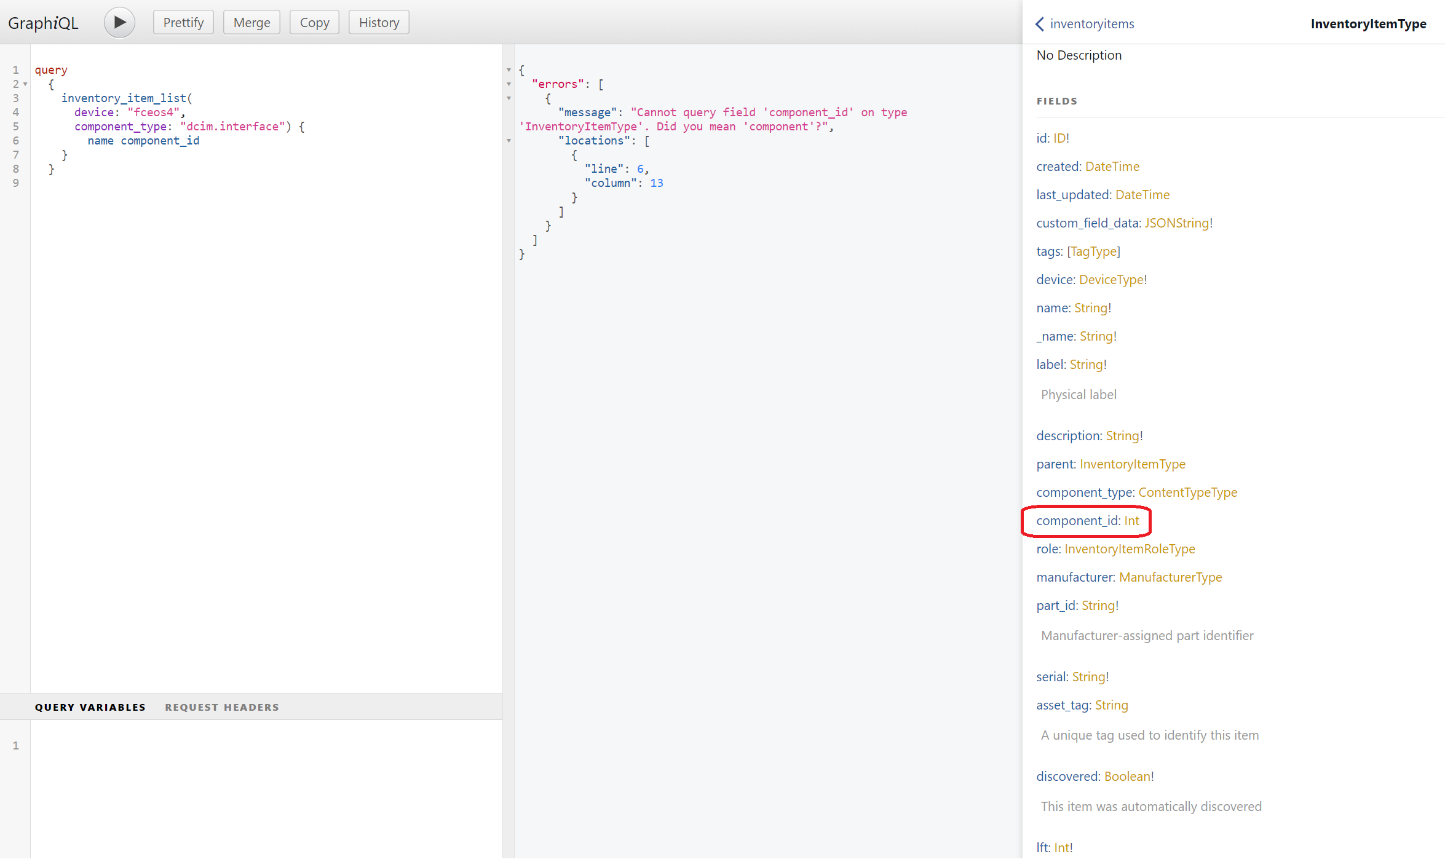
Task: Switch to Request Headers tab
Action: pyautogui.click(x=221, y=707)
